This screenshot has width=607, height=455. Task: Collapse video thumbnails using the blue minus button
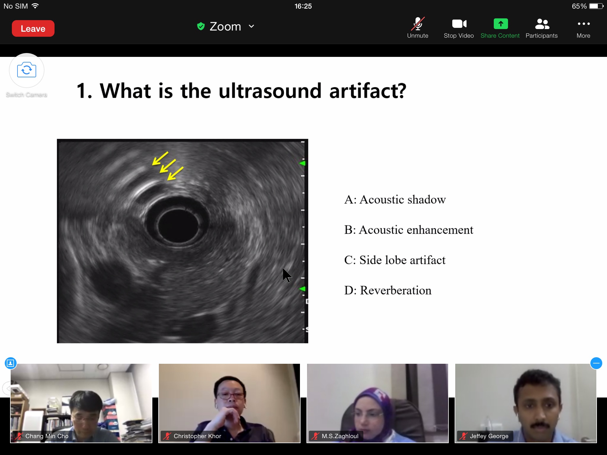(596, 363)
